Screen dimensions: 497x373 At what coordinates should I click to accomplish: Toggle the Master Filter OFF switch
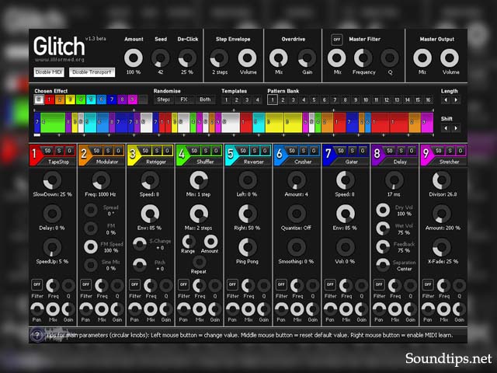tap(336, 40)
